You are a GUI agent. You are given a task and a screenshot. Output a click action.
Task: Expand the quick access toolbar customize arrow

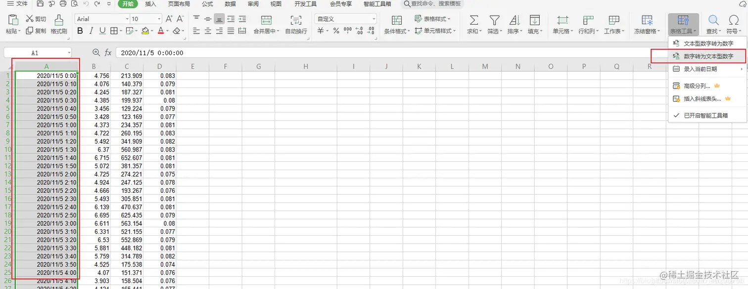click(109, 4)
